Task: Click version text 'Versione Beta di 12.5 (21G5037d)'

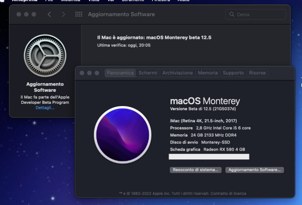Action: (x=203, y=109)
